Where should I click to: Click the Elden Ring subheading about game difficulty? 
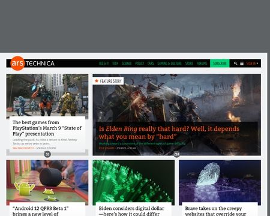click(x=142, y=143)
